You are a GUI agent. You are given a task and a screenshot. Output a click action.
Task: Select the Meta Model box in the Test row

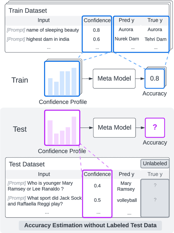(114, 127)
